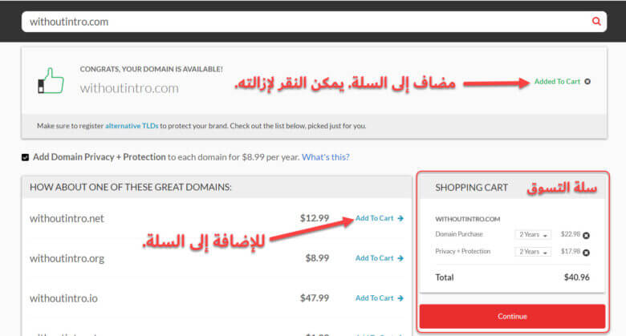Open the alternative TLDs link
This screenshot has width=626, height=336.
(132, 126)
